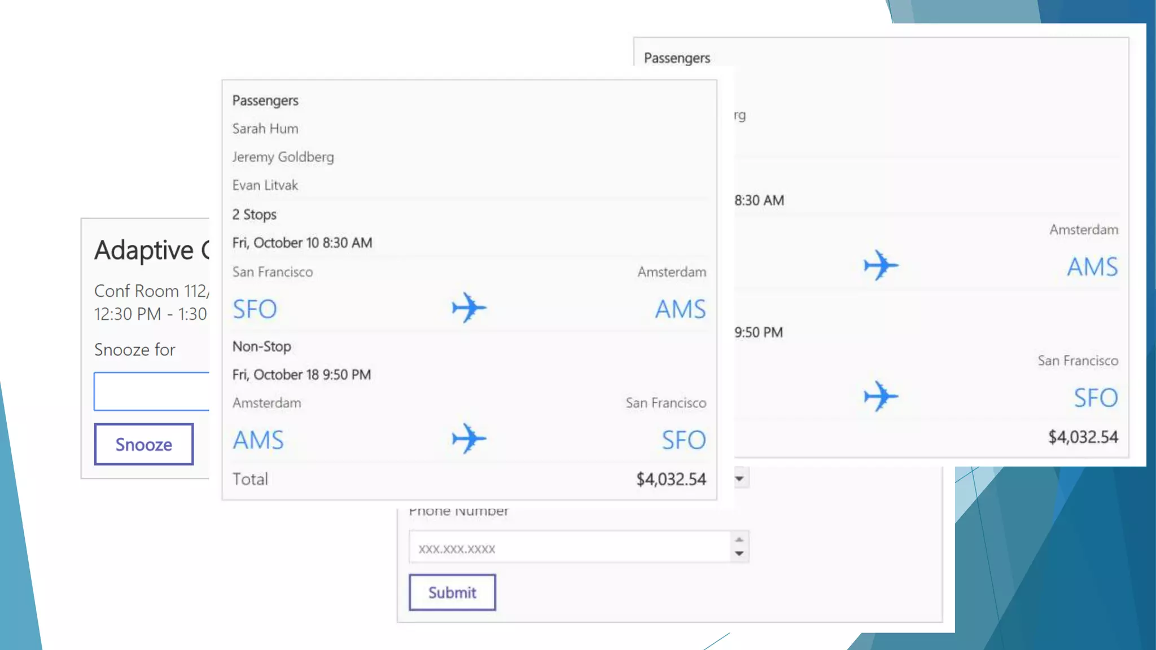The image size is (1156, 650).
Task: Select passenger Jeremy Goldberg
Action: (283, 157)
